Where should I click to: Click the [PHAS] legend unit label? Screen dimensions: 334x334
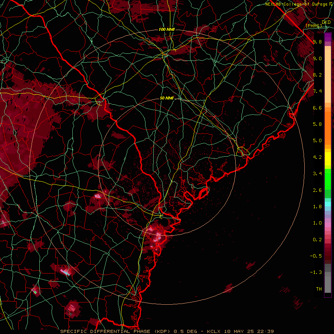[x=314, y=26]
